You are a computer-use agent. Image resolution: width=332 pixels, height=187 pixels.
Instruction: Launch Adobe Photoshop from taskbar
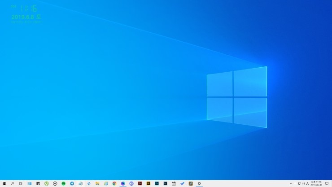click(x=157, y=183)
